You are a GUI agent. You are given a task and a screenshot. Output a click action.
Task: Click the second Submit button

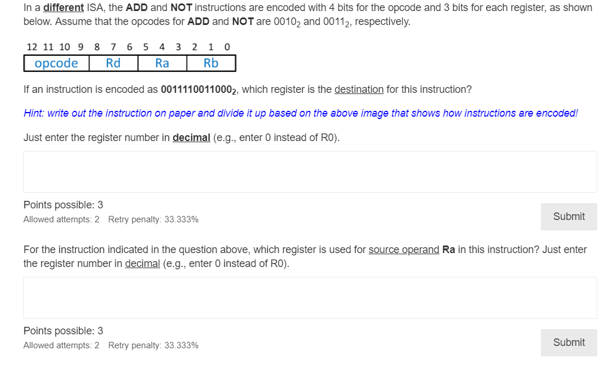point(568,342)
